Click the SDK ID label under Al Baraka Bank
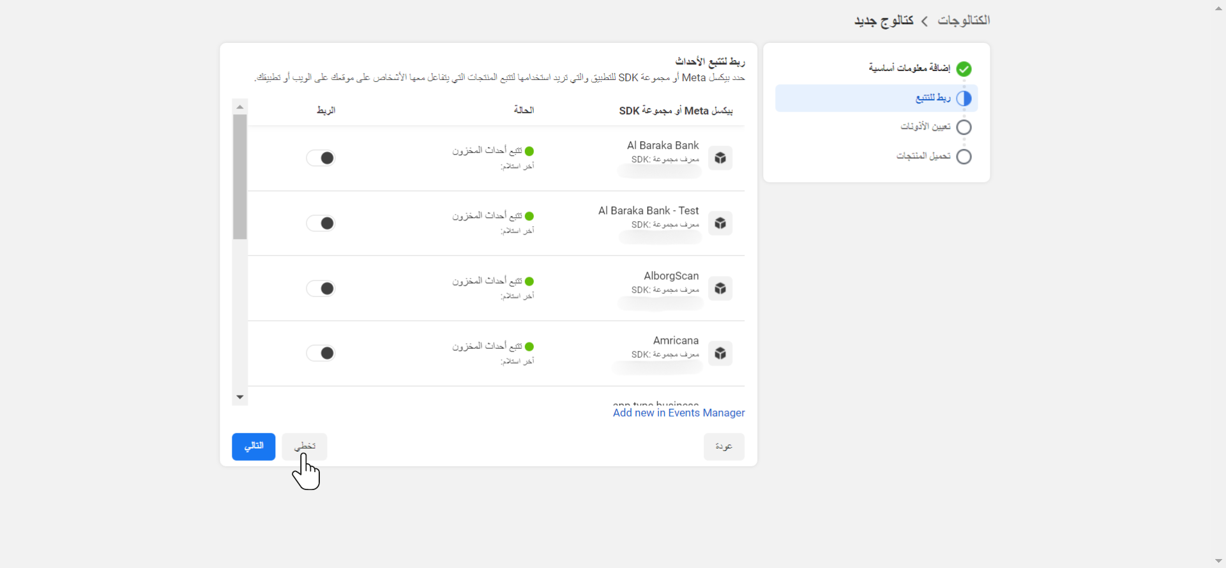This screenshot has height=568, width=1226. pos(665,159)
